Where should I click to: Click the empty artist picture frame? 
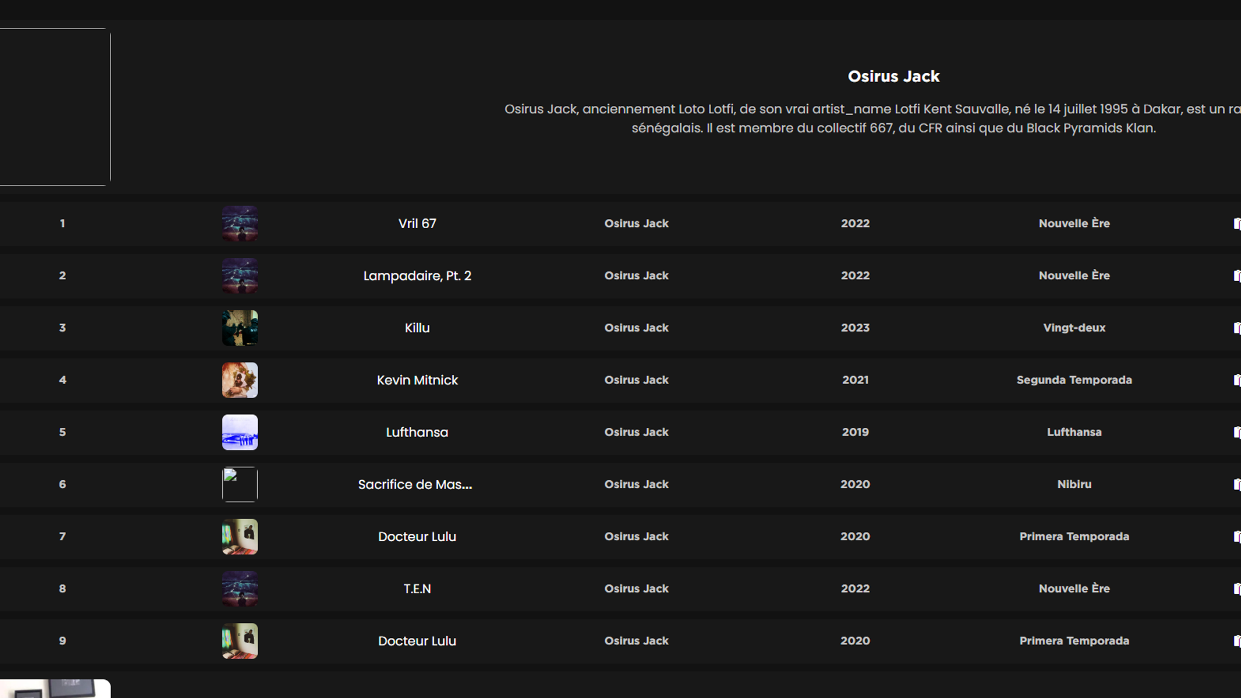click(x=54, y=107)
